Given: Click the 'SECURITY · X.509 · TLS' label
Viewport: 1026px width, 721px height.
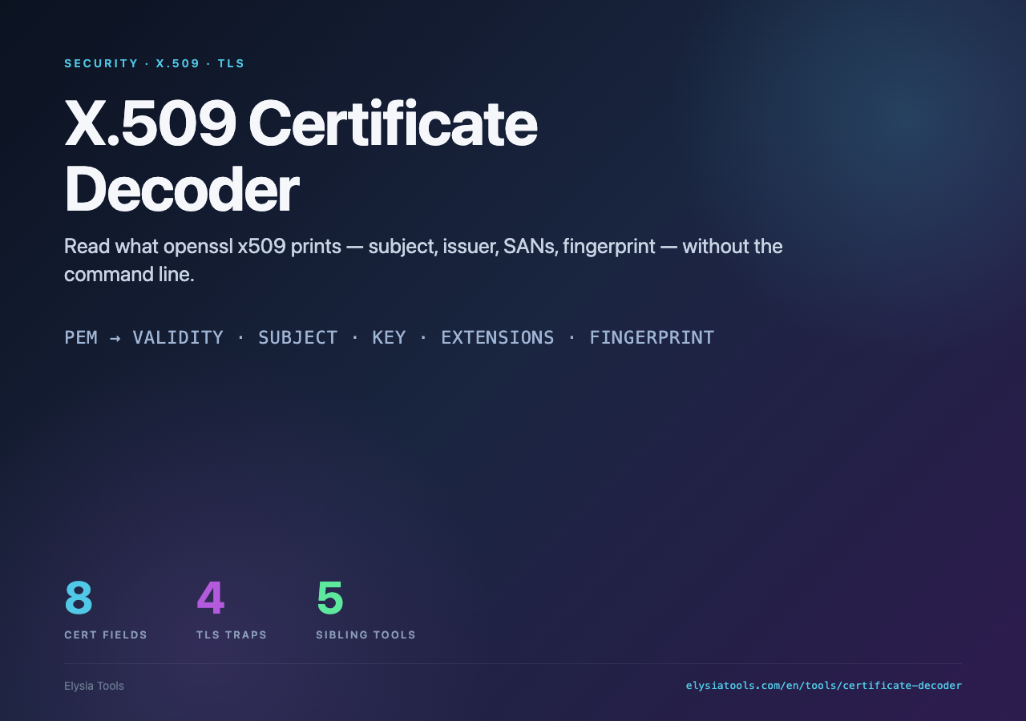Looking at the screenshot, I should pos(155,63).
